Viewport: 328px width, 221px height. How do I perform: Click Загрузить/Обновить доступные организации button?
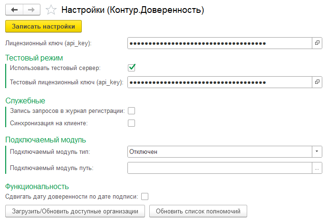75,211
